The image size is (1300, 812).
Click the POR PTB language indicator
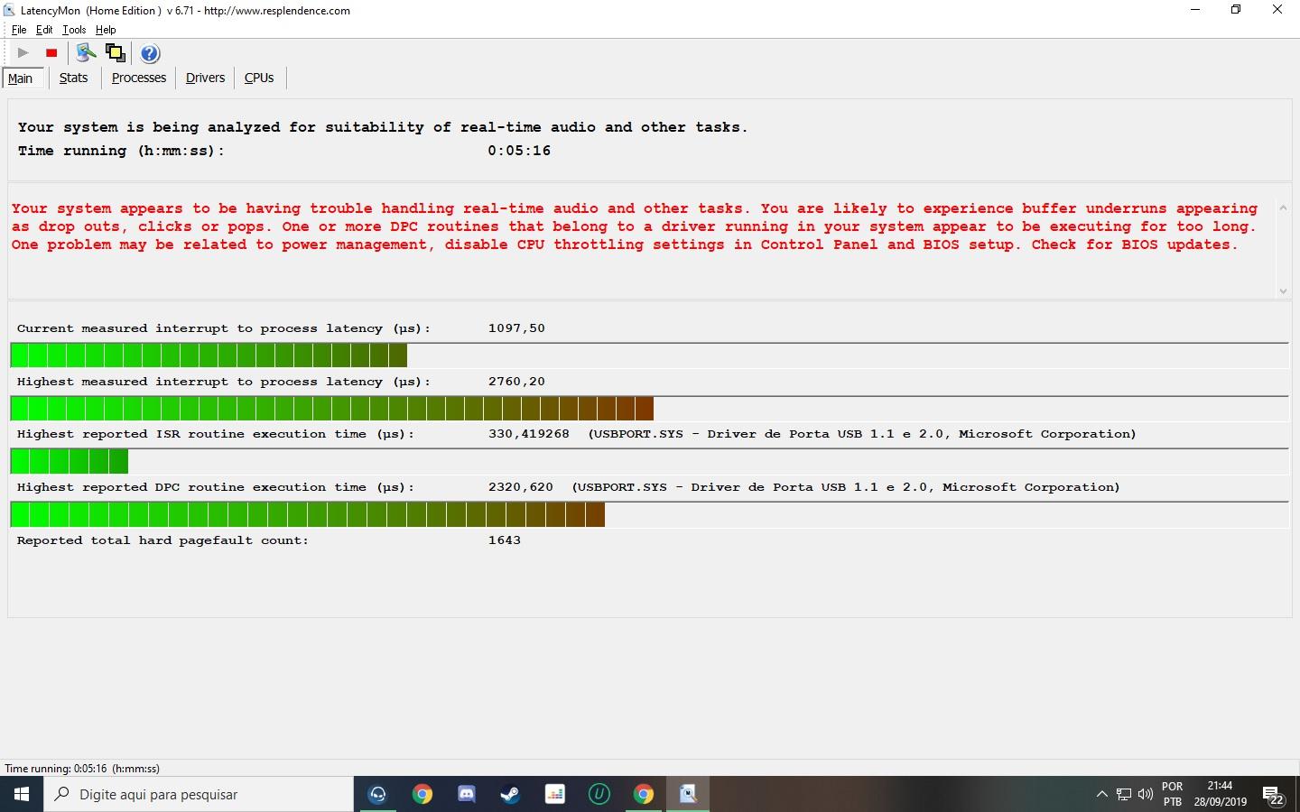click(x=1172, y=794)
